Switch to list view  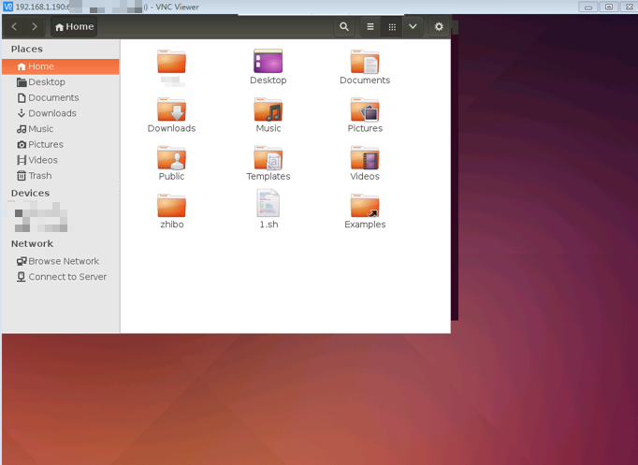(370, 26)
